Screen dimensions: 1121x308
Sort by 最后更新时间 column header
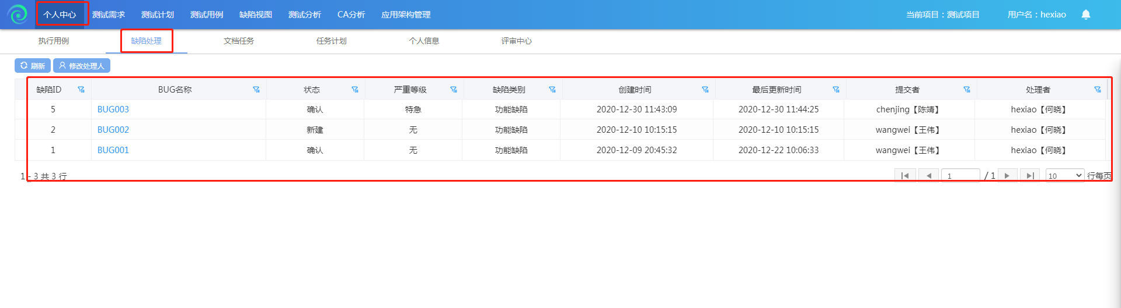(x=777, y=90)
